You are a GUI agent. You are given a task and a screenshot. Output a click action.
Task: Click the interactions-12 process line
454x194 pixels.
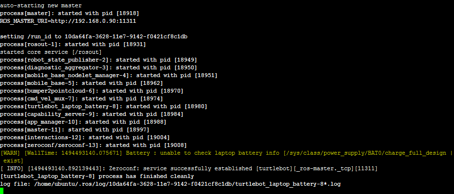85,137
